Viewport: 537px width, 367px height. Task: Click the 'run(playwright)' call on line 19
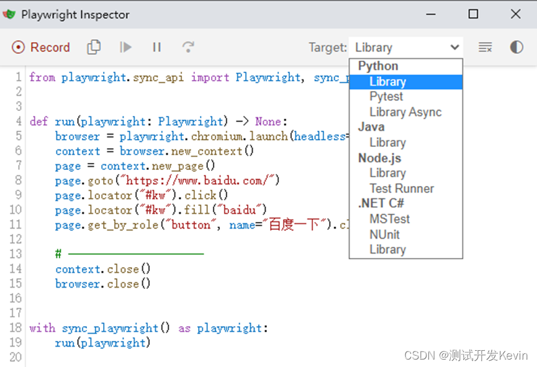point(102,343)
